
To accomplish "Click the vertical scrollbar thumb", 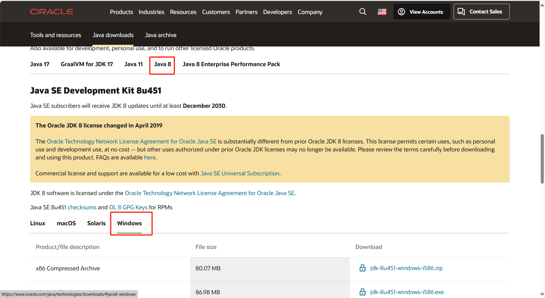I will pos(542,159).
